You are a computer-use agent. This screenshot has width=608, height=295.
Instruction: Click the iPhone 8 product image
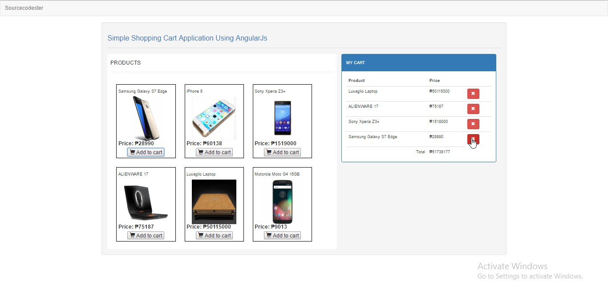pyautogui.click(x=214, y=118)
